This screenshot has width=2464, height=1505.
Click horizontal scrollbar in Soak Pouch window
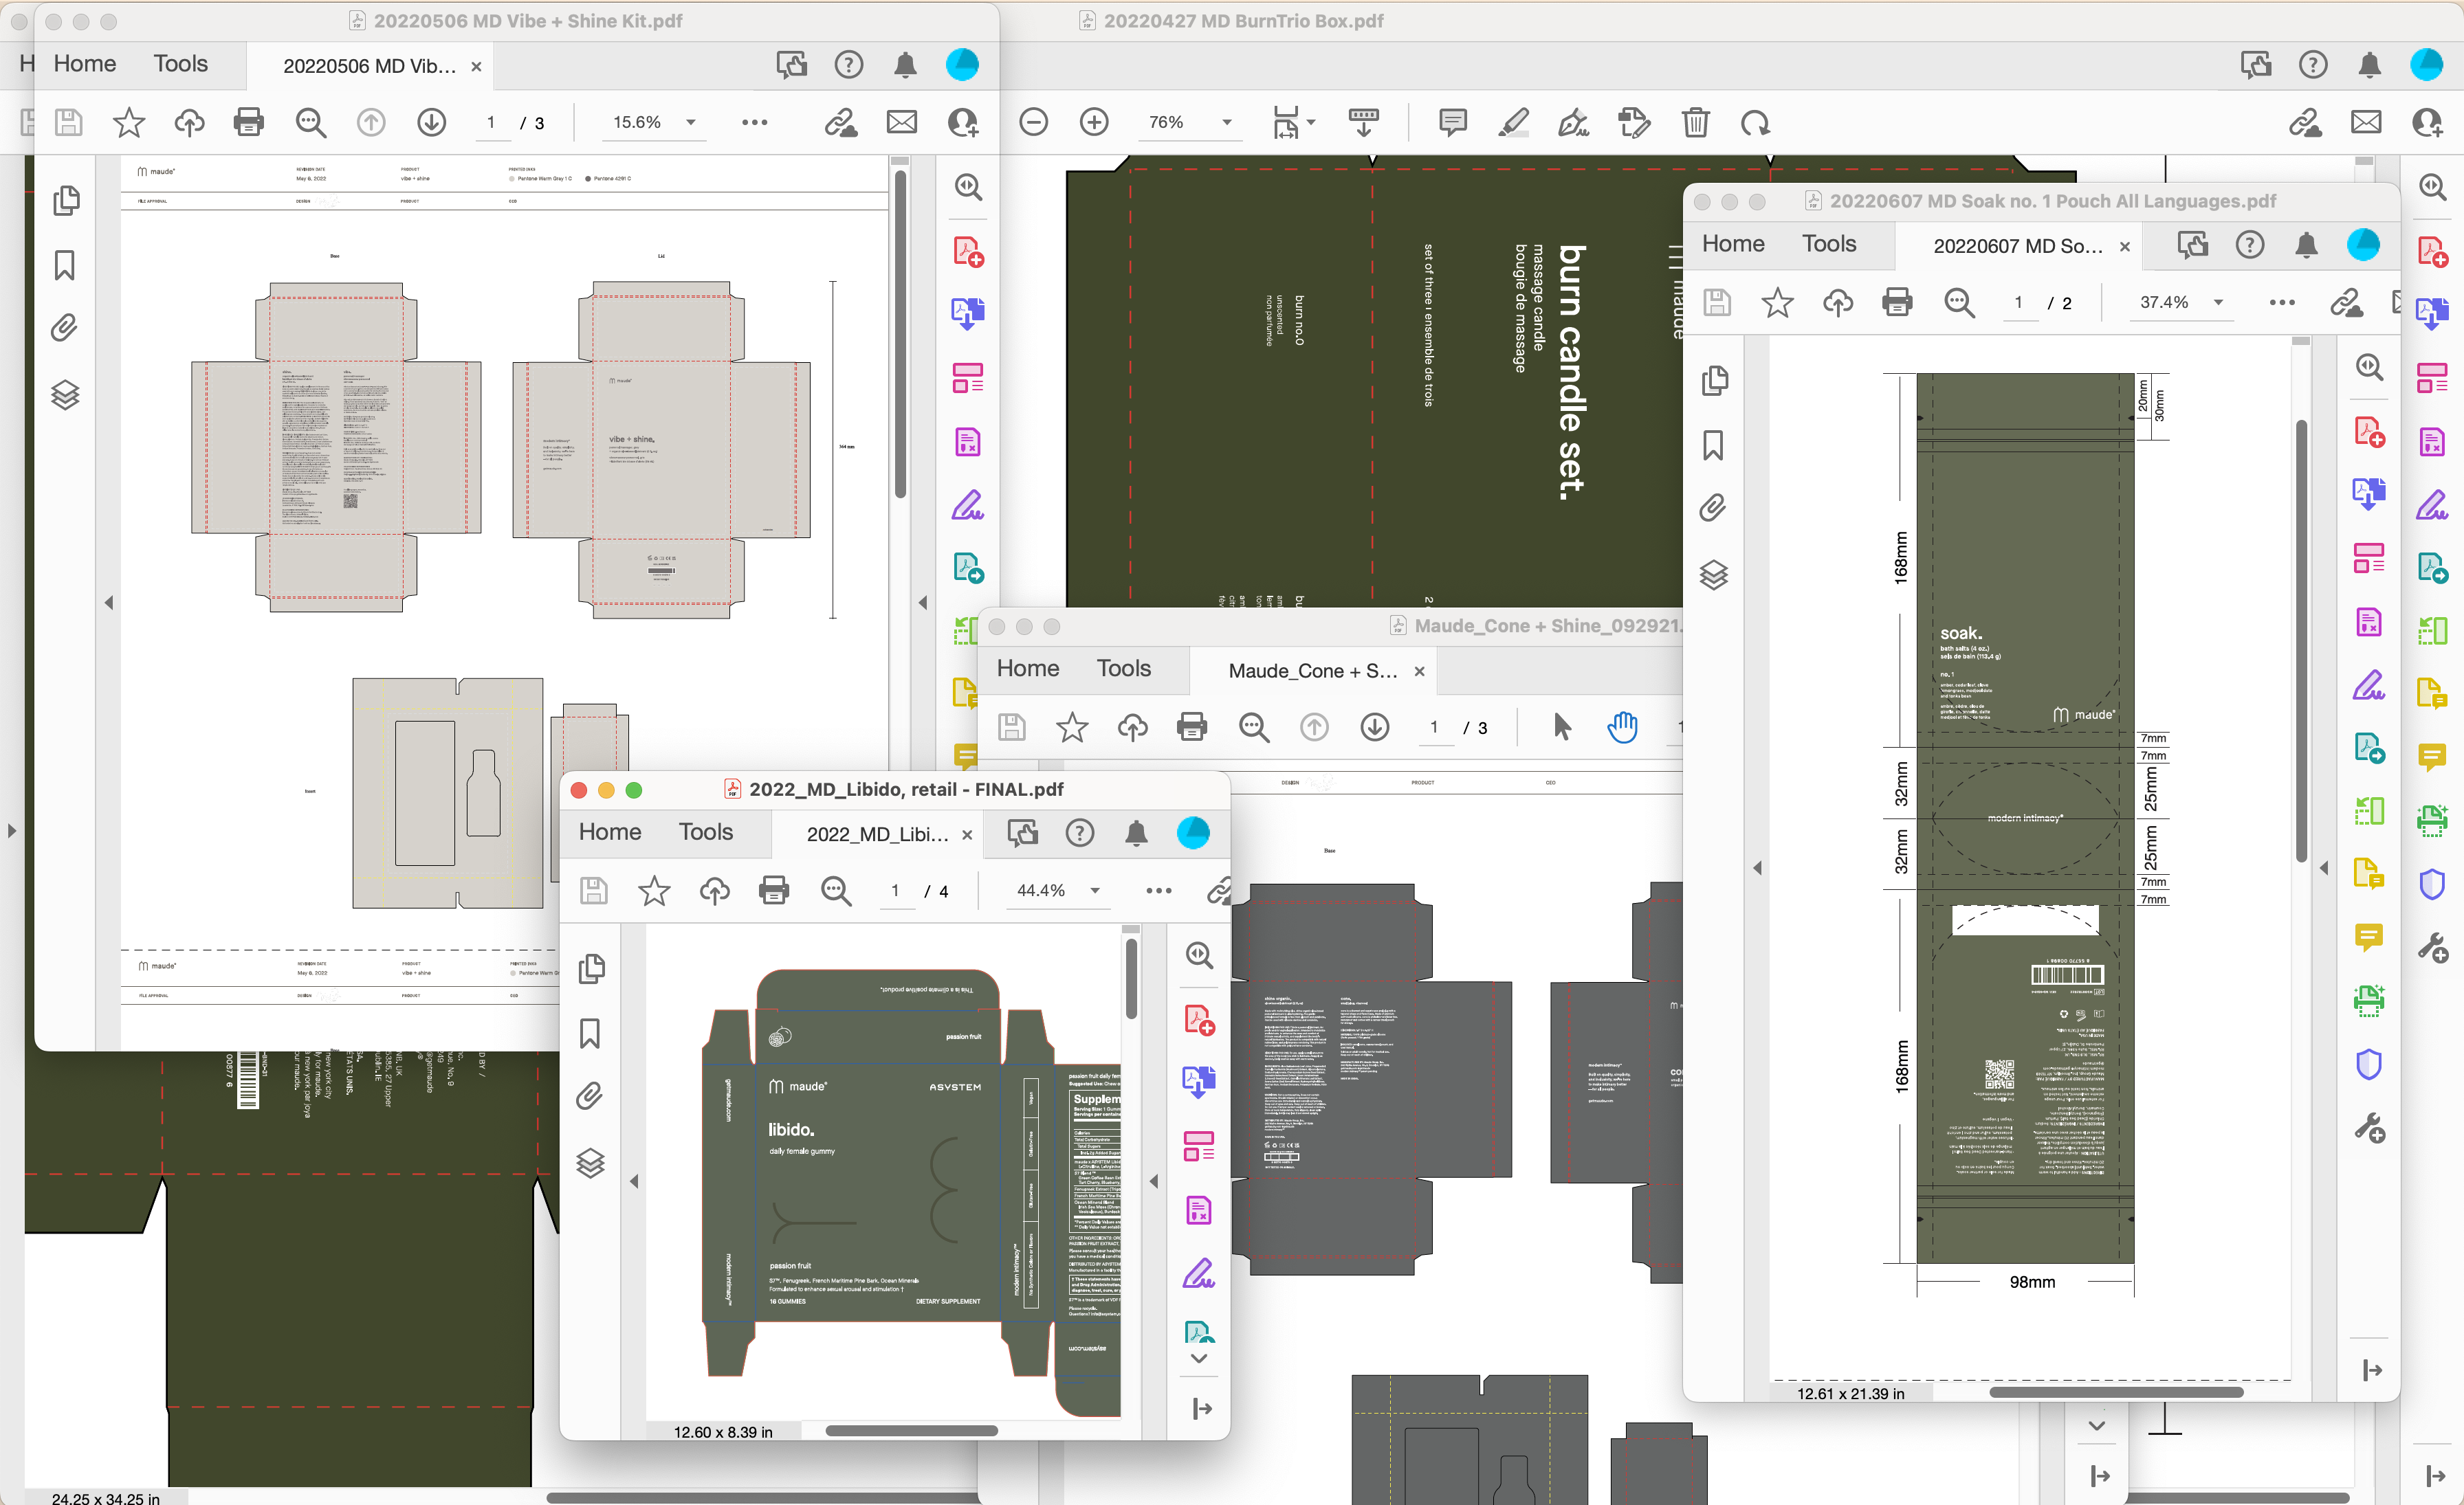[2116, 1392]
